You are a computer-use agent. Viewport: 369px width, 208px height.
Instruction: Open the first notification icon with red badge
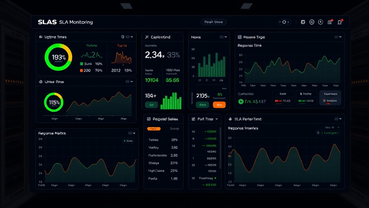pos(330,22)
